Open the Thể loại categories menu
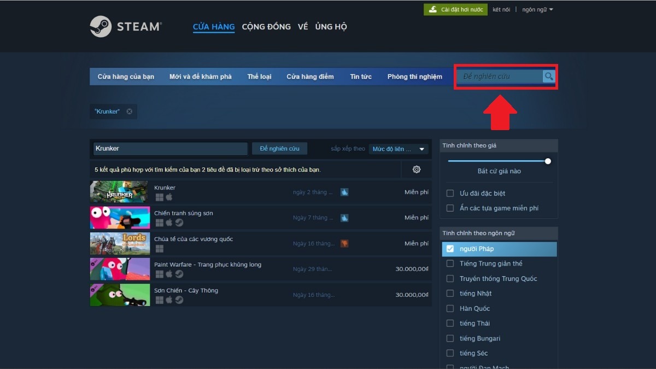Image resolution: width=656 pixels, height=369 pixels. point(259,77)
